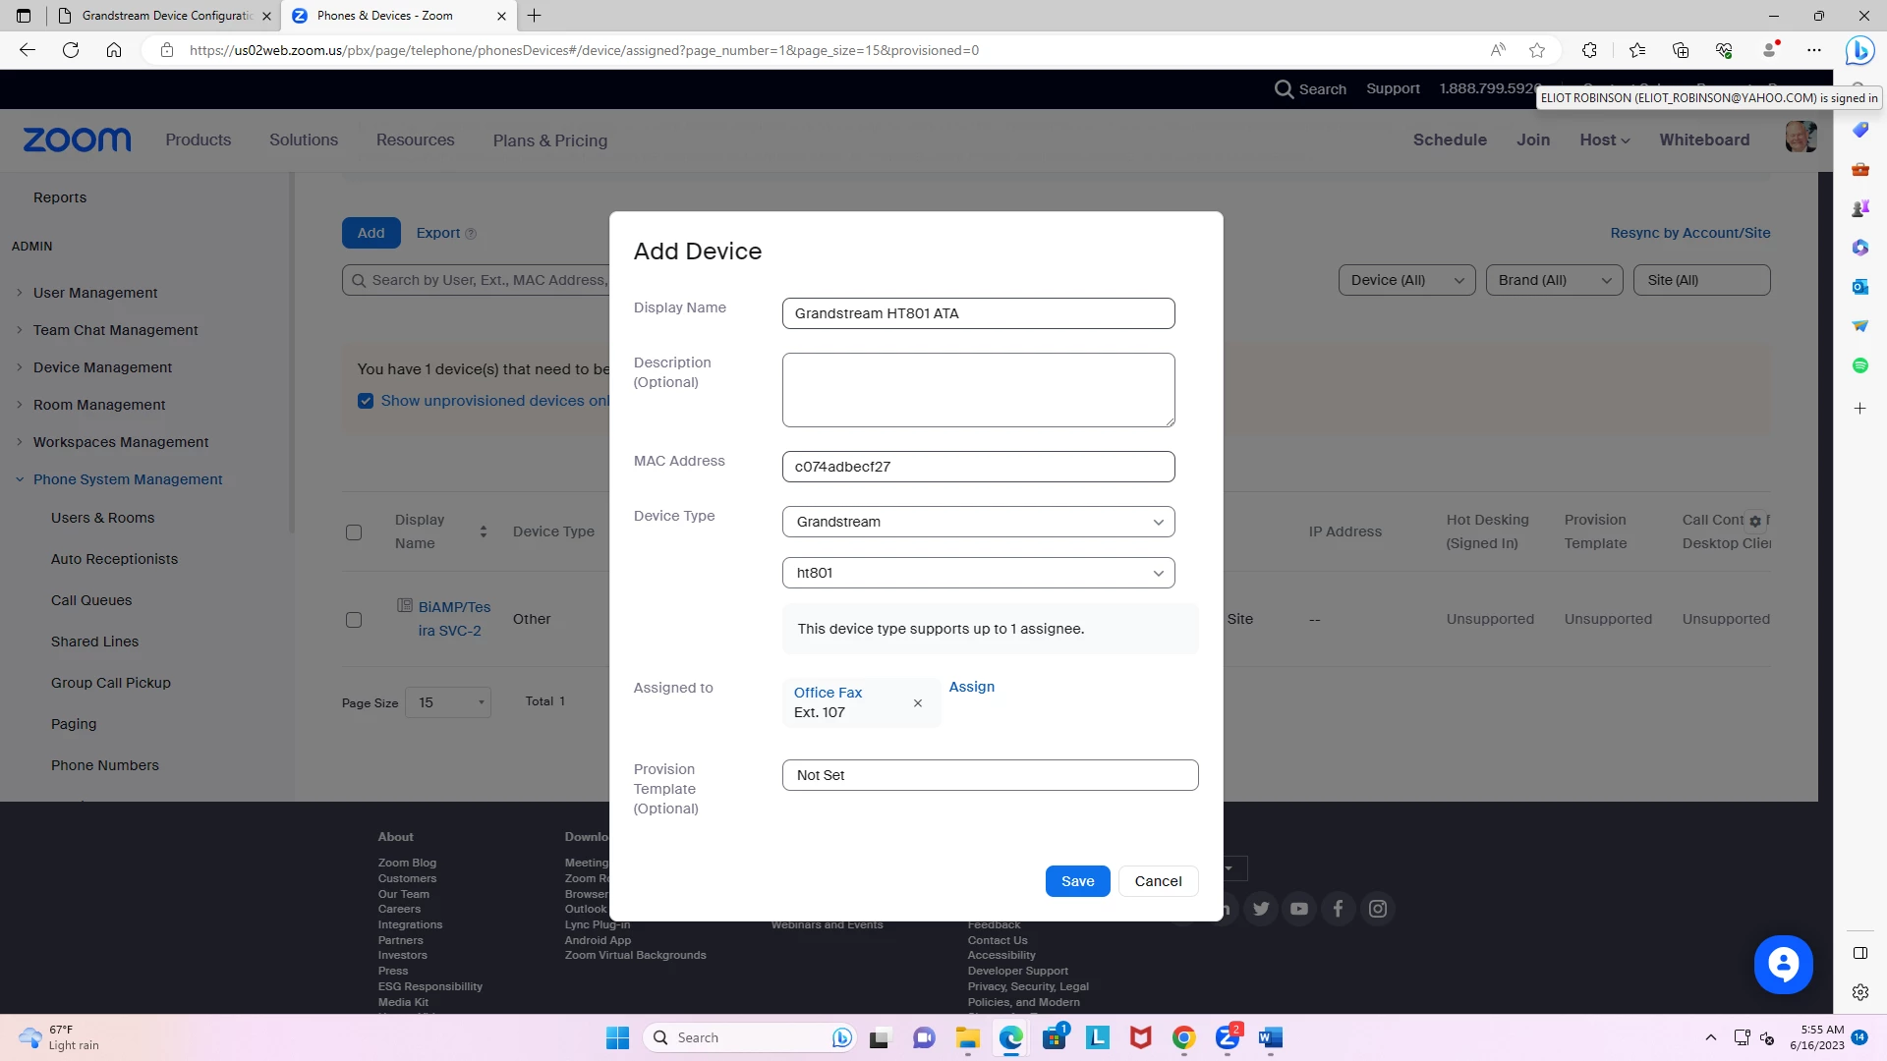Open the ht801 model dropdown
1887x1061 pixels.
click(x=978, y=573)
